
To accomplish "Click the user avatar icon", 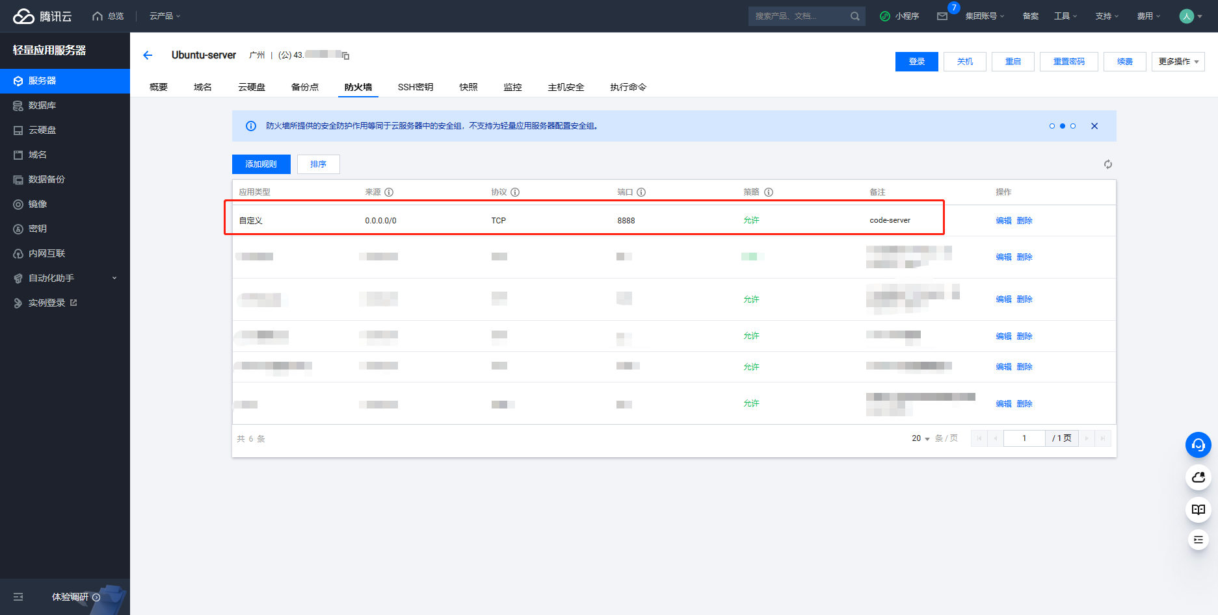I will click(1187, 16).
